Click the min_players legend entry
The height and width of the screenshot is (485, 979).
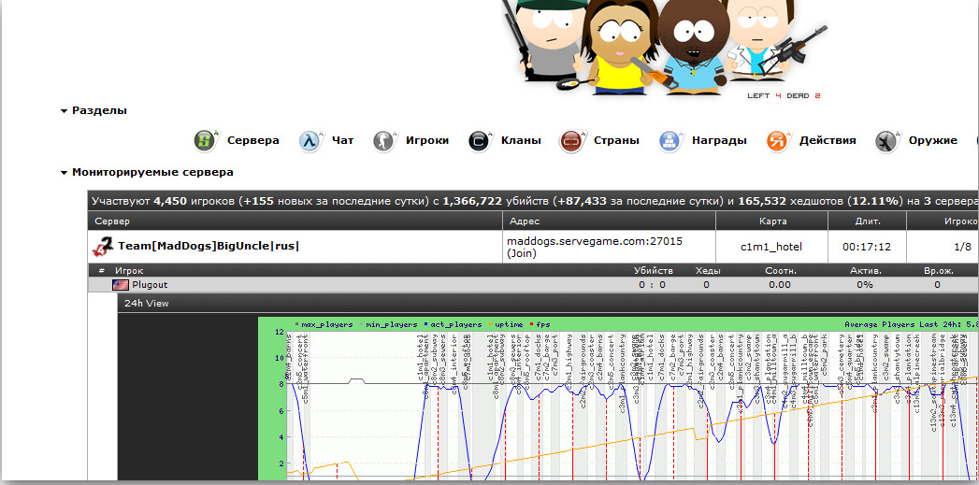tap(388, 324)
